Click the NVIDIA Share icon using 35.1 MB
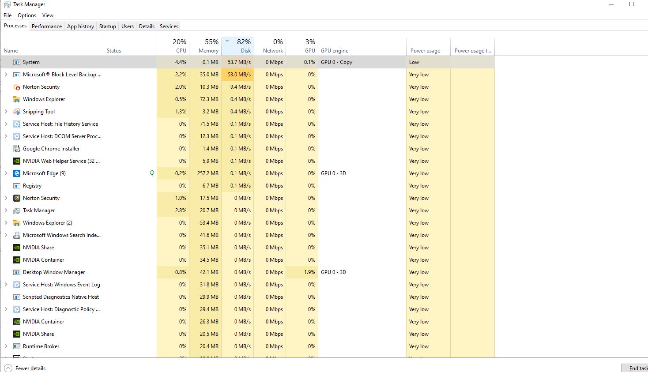 [x=17, y=248]
